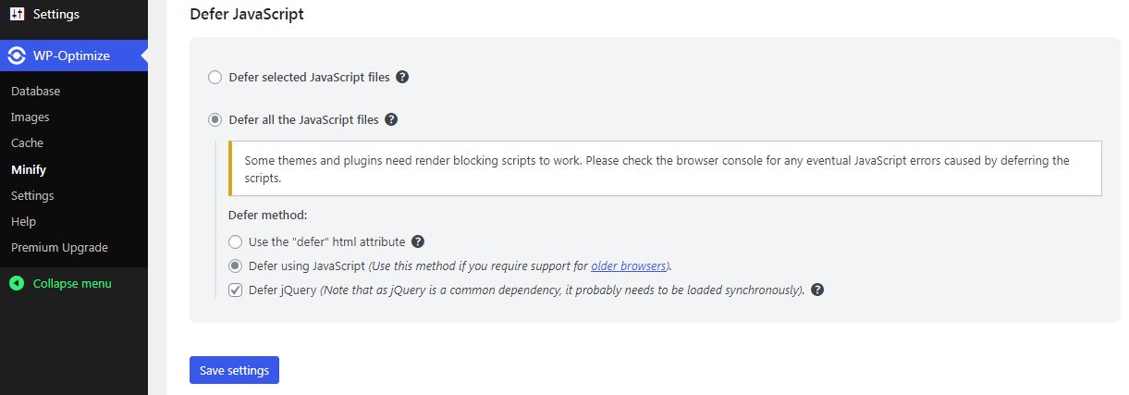
Task: Select Defer all the JavaScript files radio
Action: click(215, 119)
